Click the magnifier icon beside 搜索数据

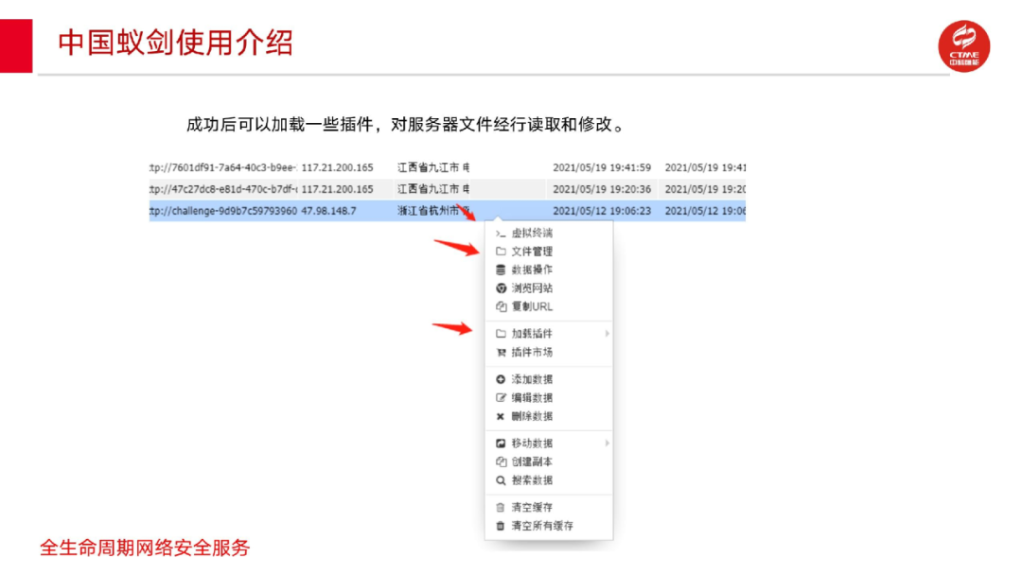coord(501,480)
